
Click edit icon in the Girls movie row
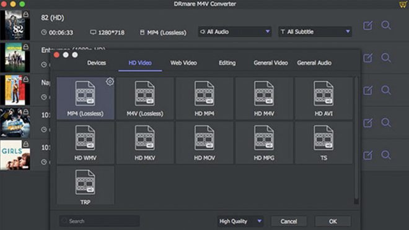(x=367, y=155)
